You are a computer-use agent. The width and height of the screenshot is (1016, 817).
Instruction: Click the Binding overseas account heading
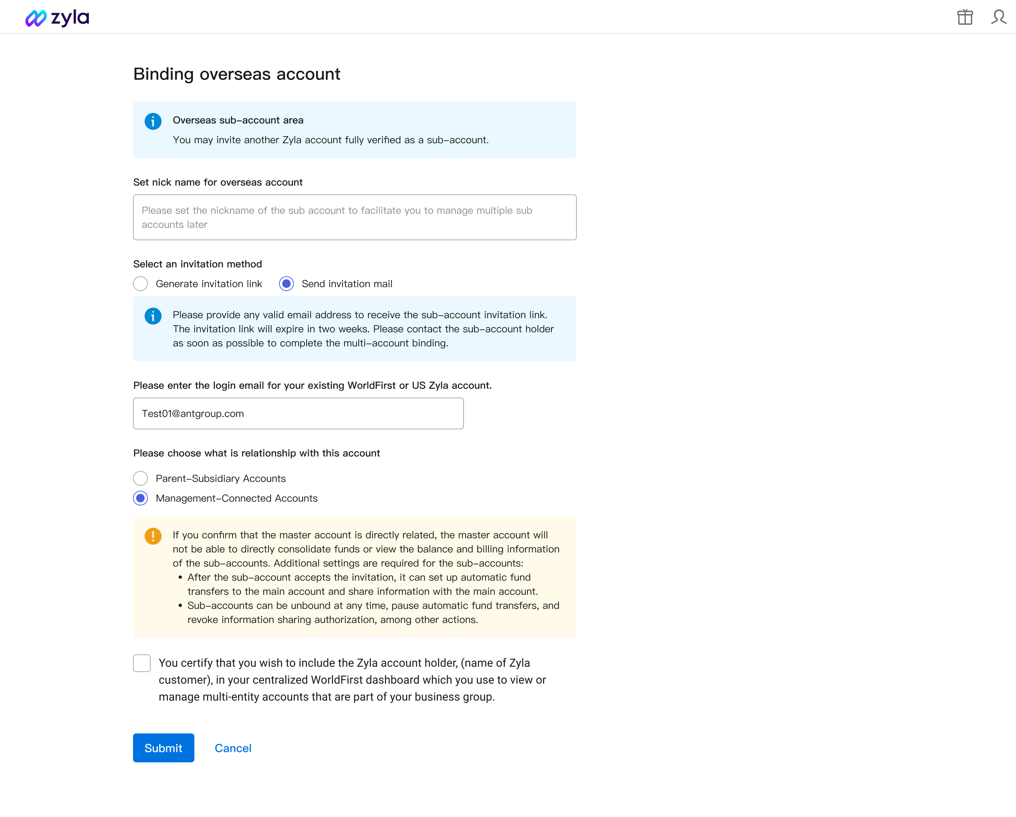point(237,74)
